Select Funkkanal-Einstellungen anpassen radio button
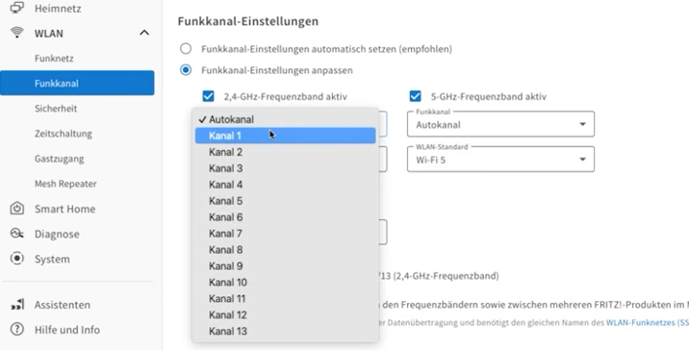689x350 pixels. [186, 70]
